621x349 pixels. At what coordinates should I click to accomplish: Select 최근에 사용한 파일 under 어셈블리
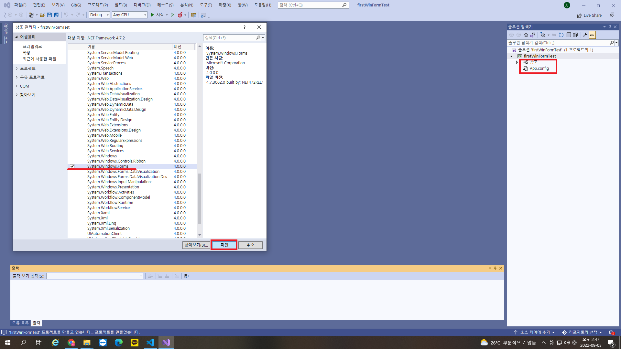click(x=39, y=59)
